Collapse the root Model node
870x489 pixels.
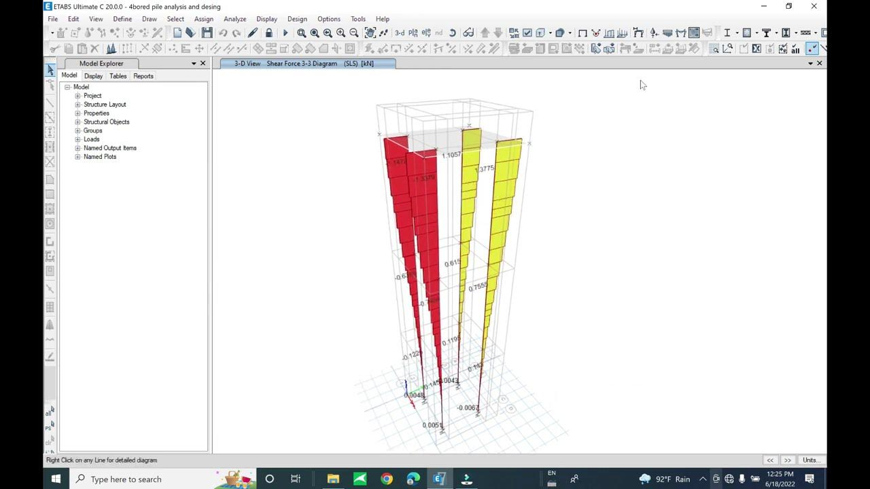tap(67, 87)
